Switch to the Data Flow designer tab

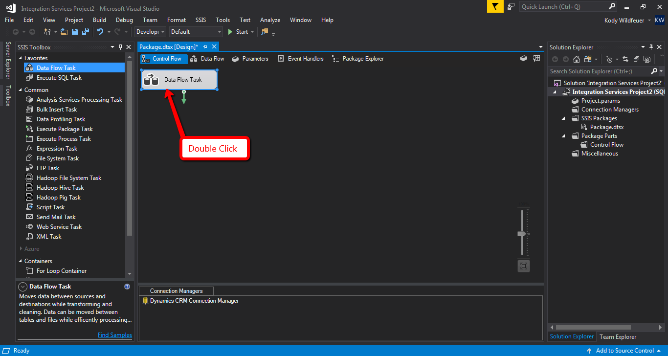coord(207,59)
